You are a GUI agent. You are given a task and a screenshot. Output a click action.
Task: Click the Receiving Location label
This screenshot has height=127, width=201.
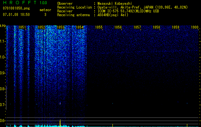click(74, 7)
